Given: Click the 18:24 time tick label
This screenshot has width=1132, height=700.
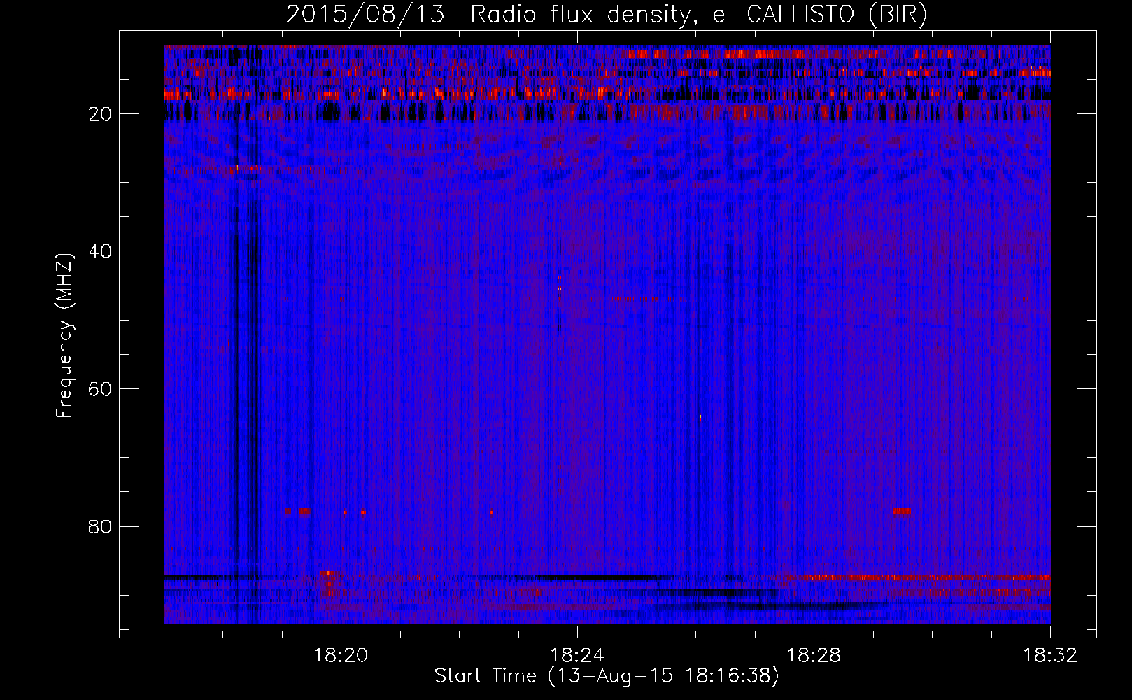Looking at the screenshot, I should pyautogui.click(x=577, y=656).
